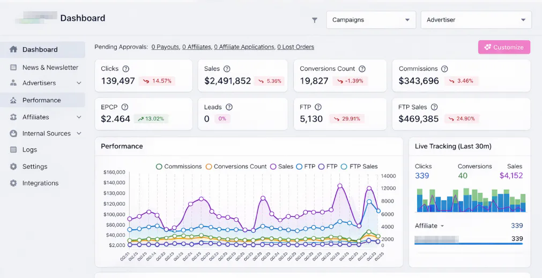Open the 0 Affiliates link

[x=196, y=47]
